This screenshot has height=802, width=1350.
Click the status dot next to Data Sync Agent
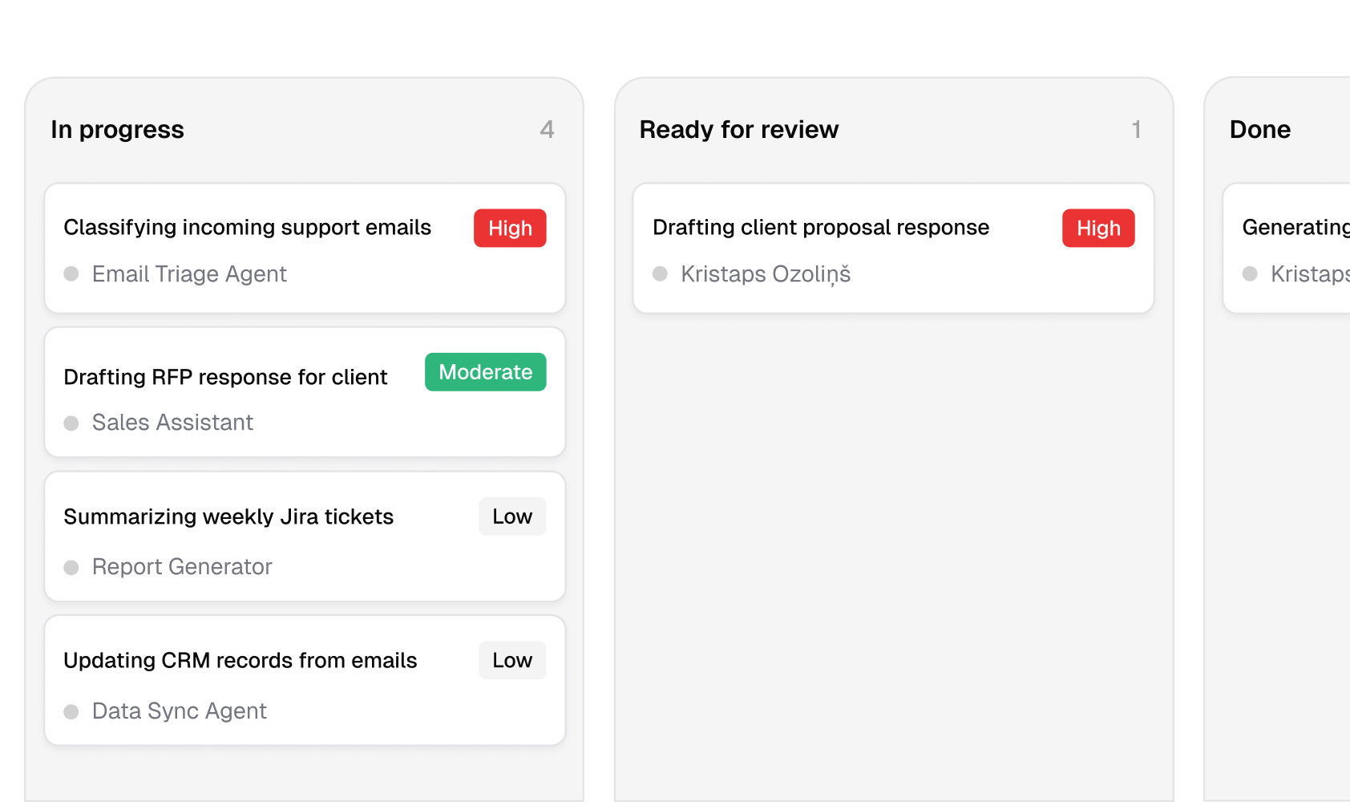[x=71, y=711]
